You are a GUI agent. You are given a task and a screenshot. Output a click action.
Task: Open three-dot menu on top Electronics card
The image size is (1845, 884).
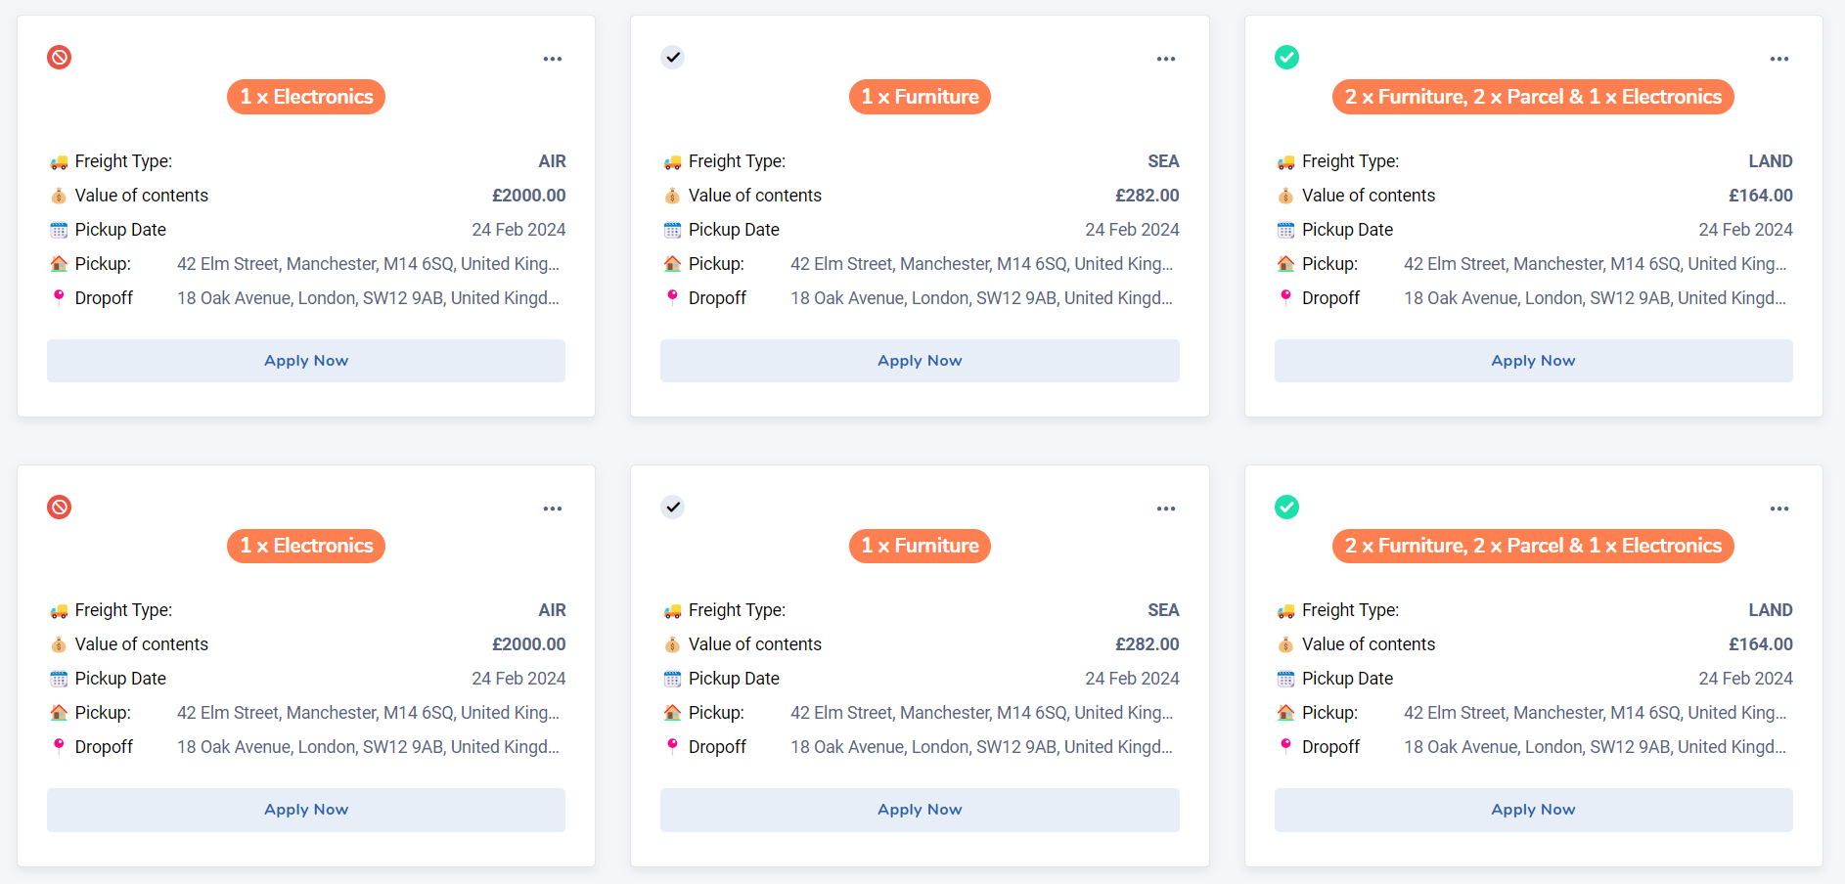point(553,59)
